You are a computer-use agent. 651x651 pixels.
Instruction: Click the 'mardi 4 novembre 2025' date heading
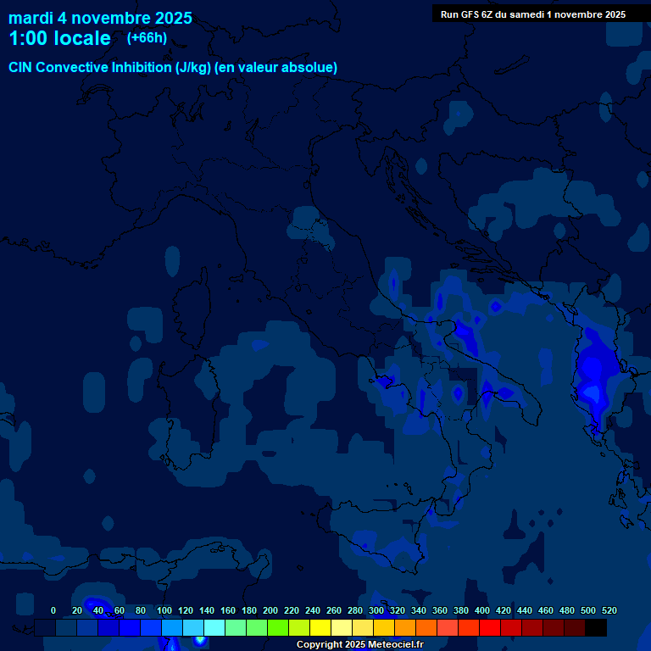click(x=100, y=18)
